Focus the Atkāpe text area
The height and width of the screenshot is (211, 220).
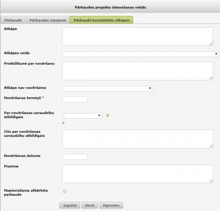(137, 37)
